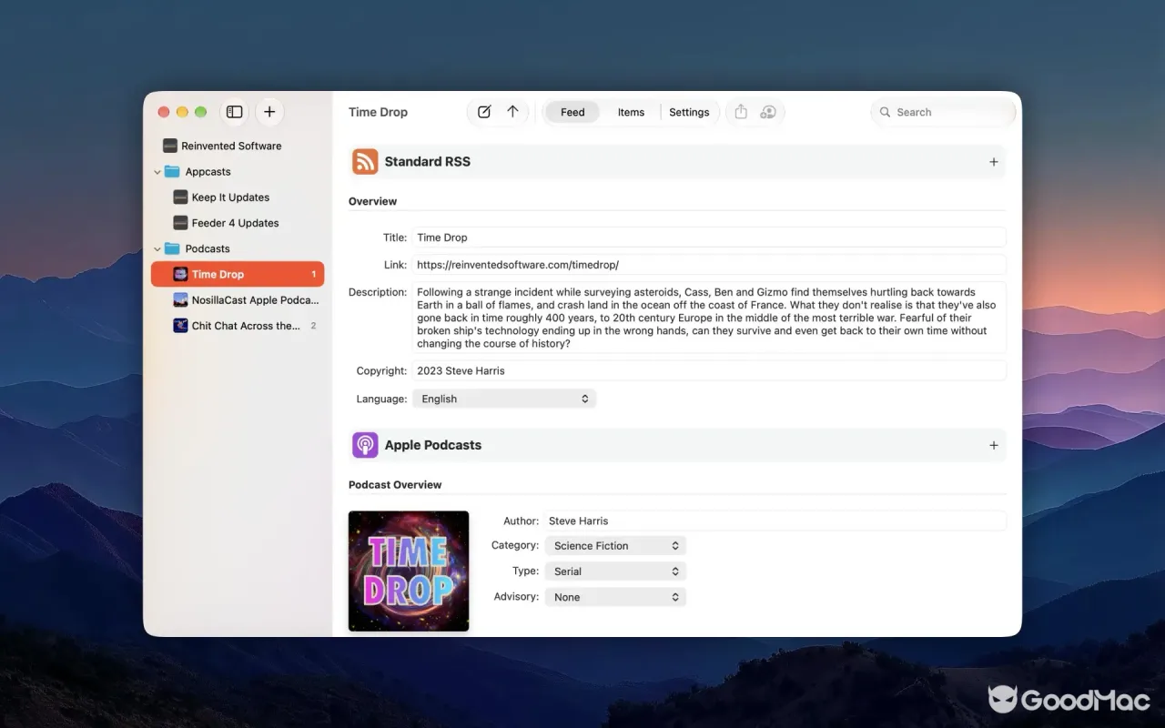Viewport: 1165px width, 728px height.
Task: Click the magnifying glass search icon
Action: (885, 112)
